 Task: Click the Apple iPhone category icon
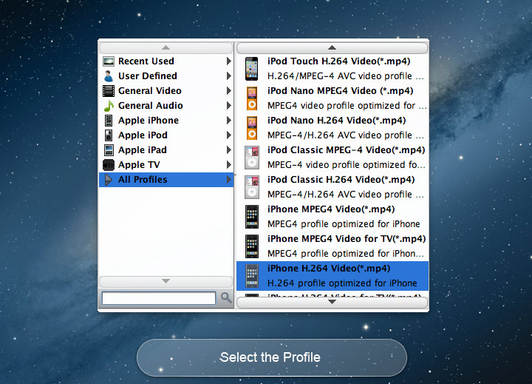coord(109,121)
